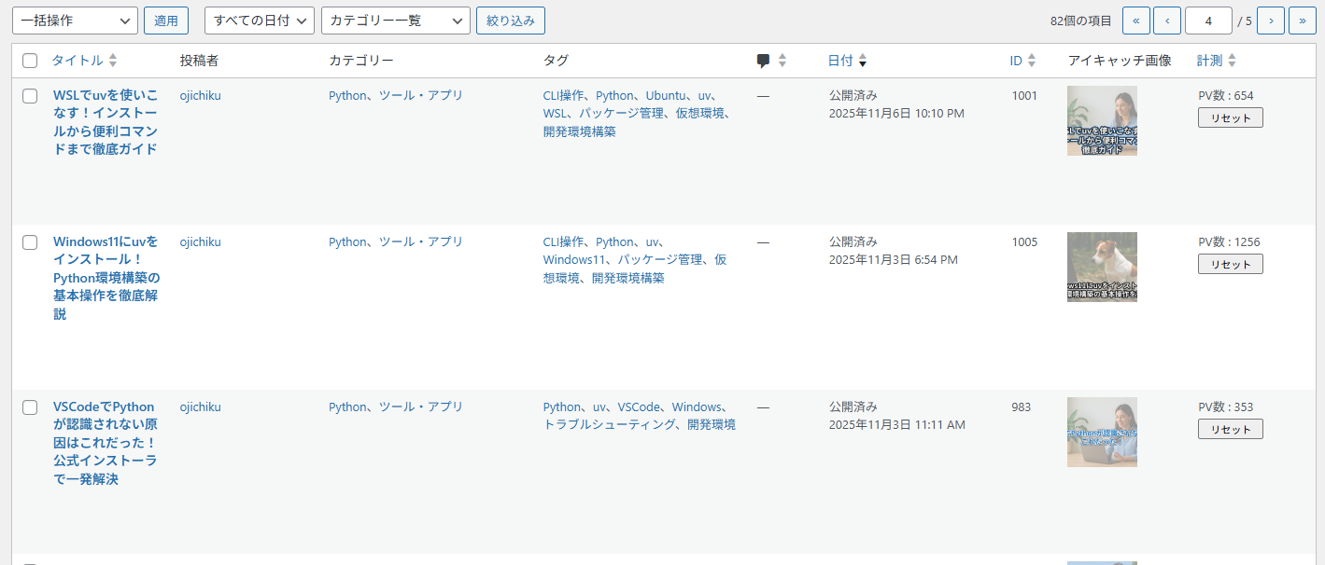The height and width of the screenshot is (565, 1325).
Task: Click the current page number field
Action: click(1208, 21)
